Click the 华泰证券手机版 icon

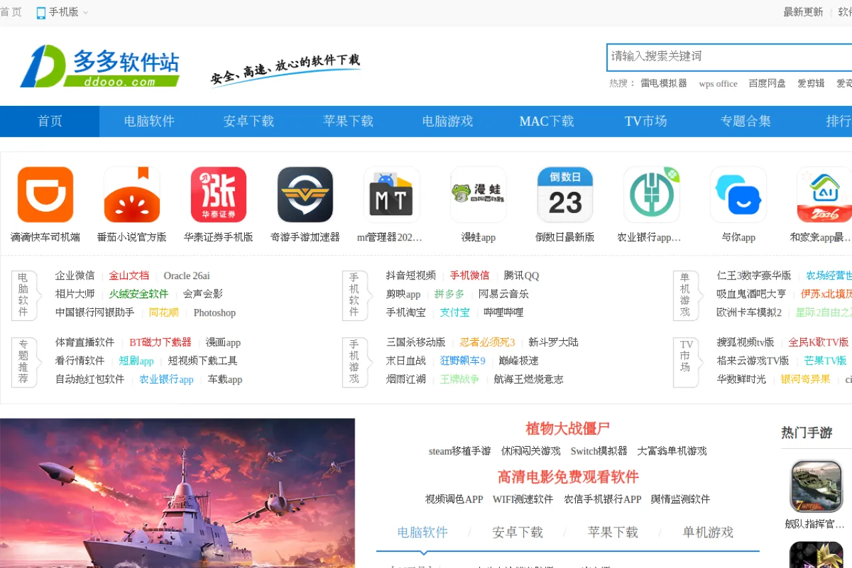(x=218, y=194)
